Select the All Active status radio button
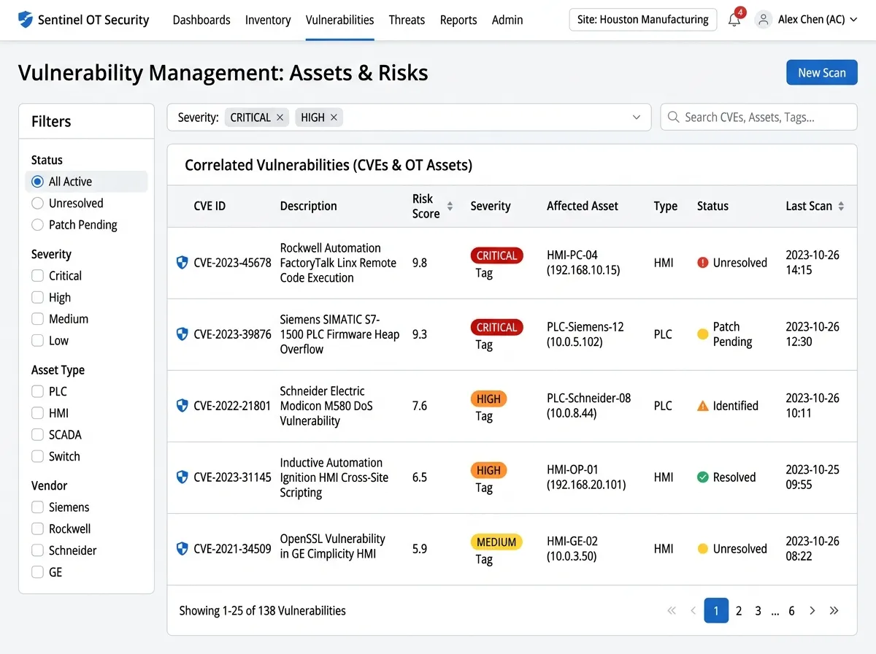This screenshot has height=654, width=876. point(37,182)
